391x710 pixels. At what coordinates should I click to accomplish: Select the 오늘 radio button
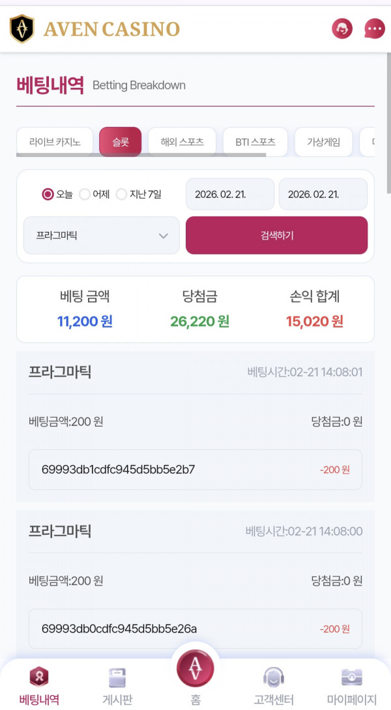(47, 194)
